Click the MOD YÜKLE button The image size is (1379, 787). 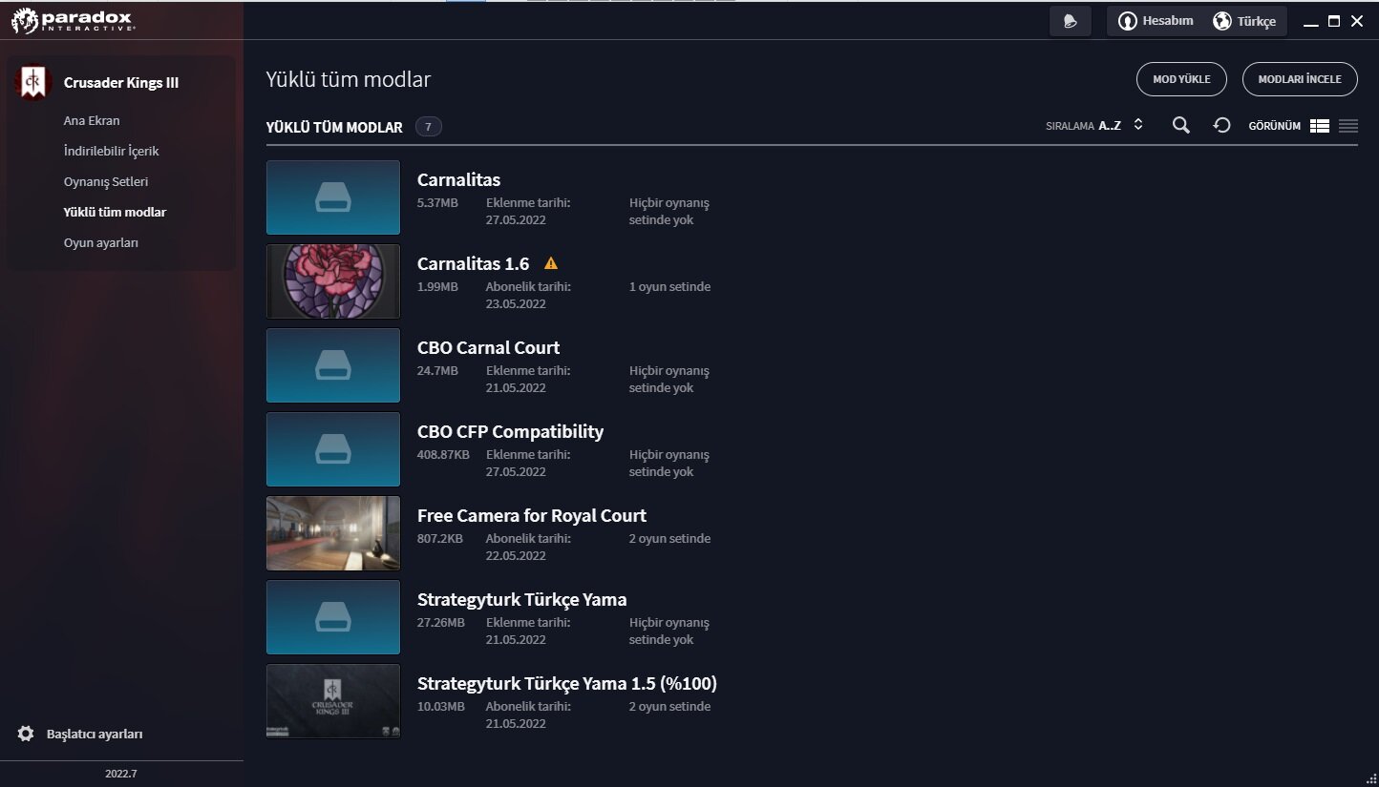[x=1181, y=79]
